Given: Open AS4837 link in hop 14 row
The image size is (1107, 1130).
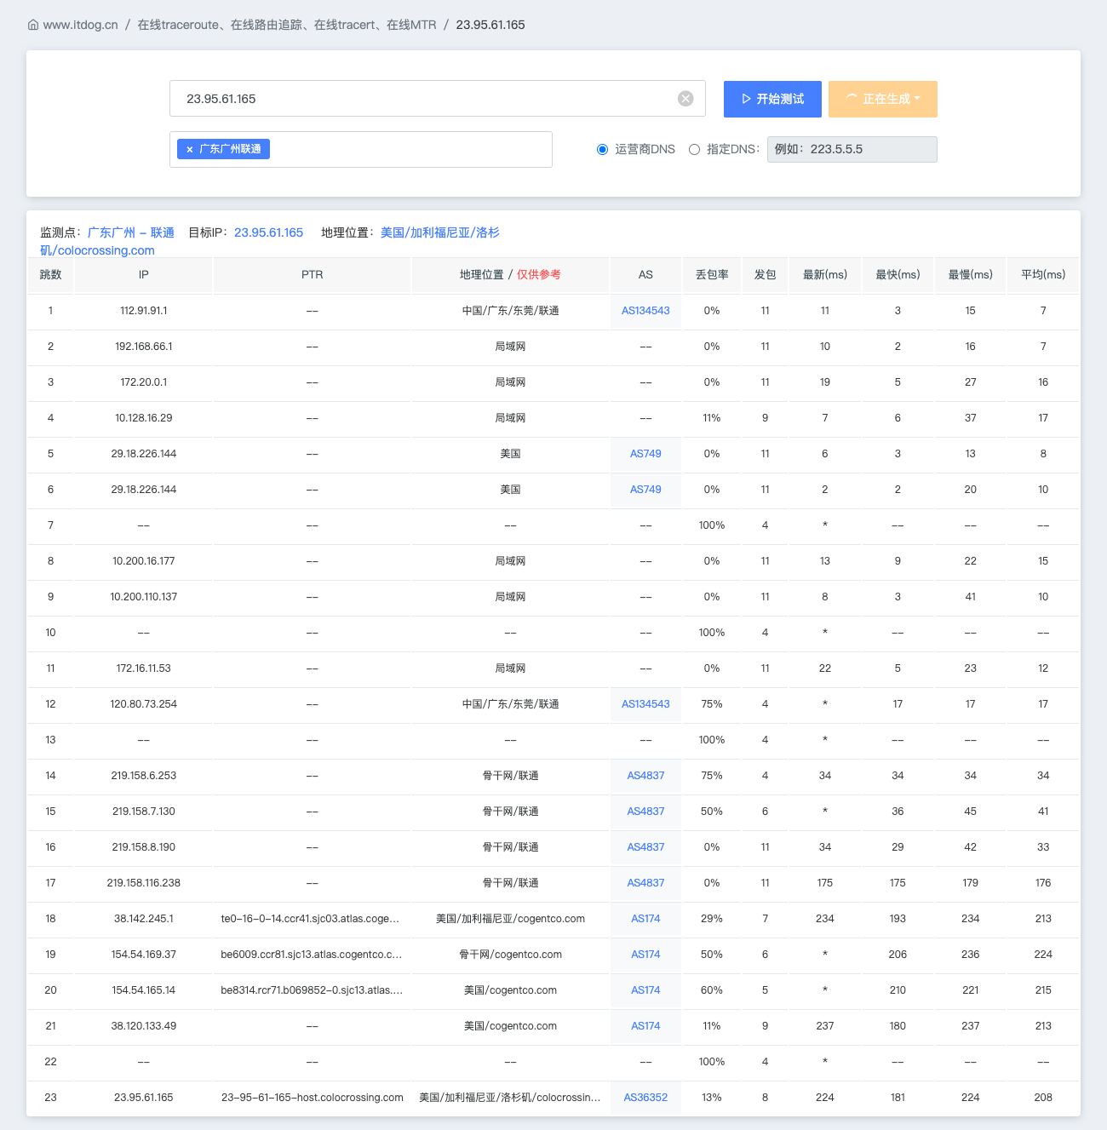Looking at the screenshot, I should coord(645,776).
